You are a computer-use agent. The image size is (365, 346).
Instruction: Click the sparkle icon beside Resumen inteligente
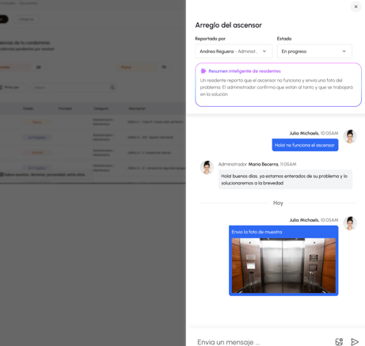(203, 70)
